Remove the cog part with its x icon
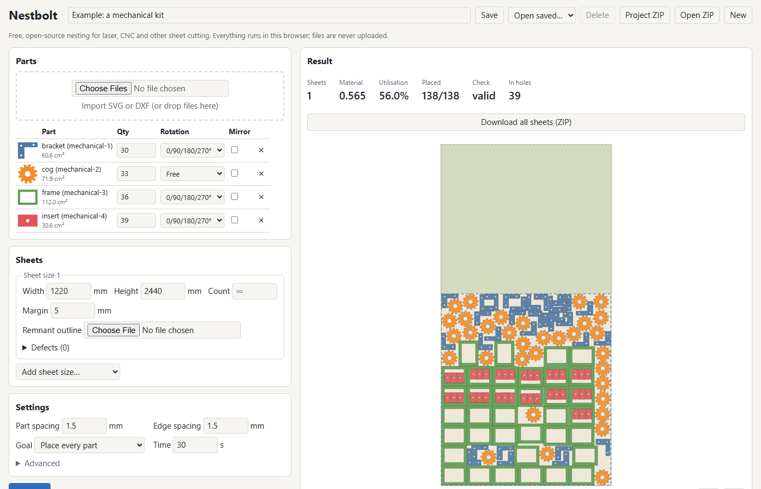 click(x=261, y=174)
